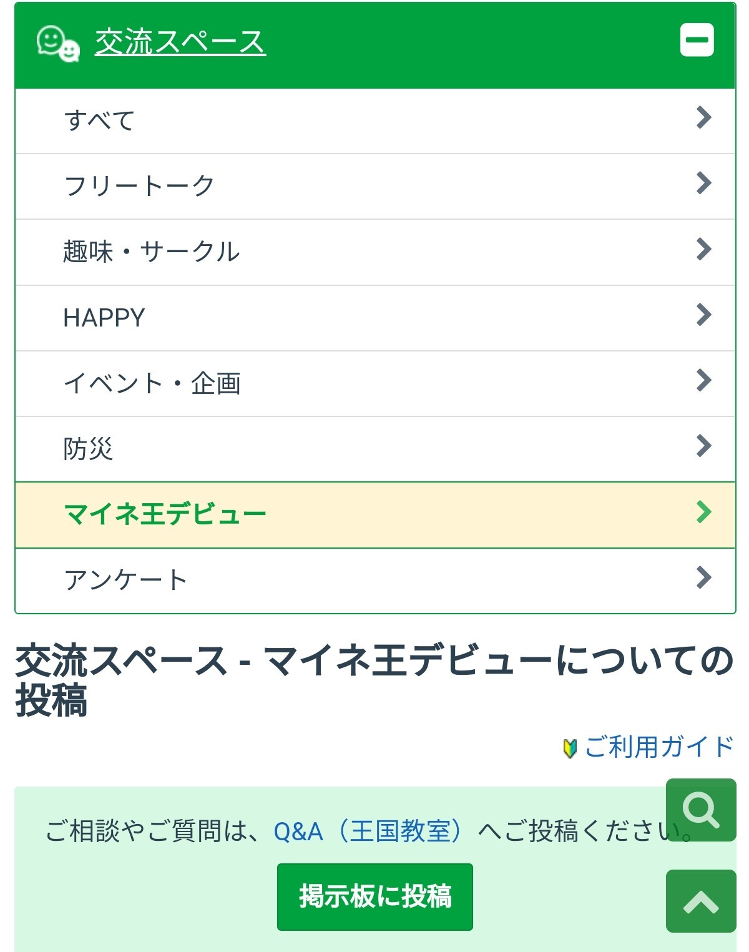Viewport: 749px width, 952px height.
Task: Open イベント・企画 category
Action: 152,383
